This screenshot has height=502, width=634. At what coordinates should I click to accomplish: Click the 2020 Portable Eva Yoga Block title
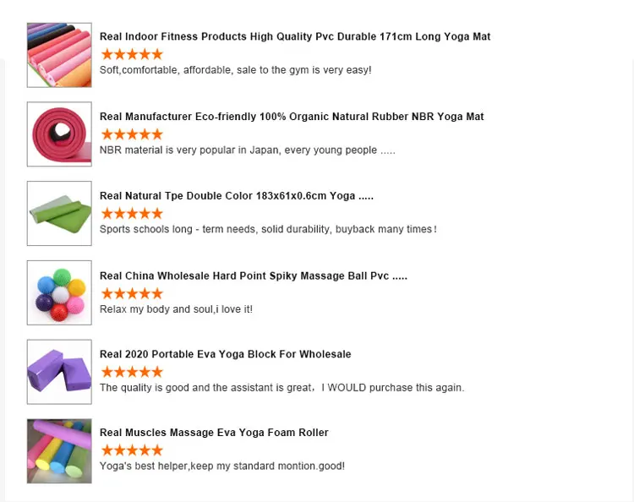tap(226, 354)
